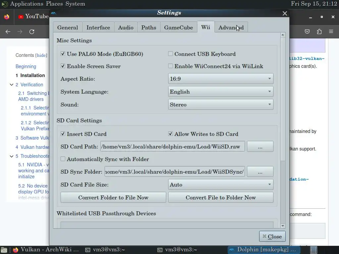Image resolution: width=339 pixels, height=254 pixels.
Task: Click the settings scrollbar down arrow
Action: click(283, 226)
